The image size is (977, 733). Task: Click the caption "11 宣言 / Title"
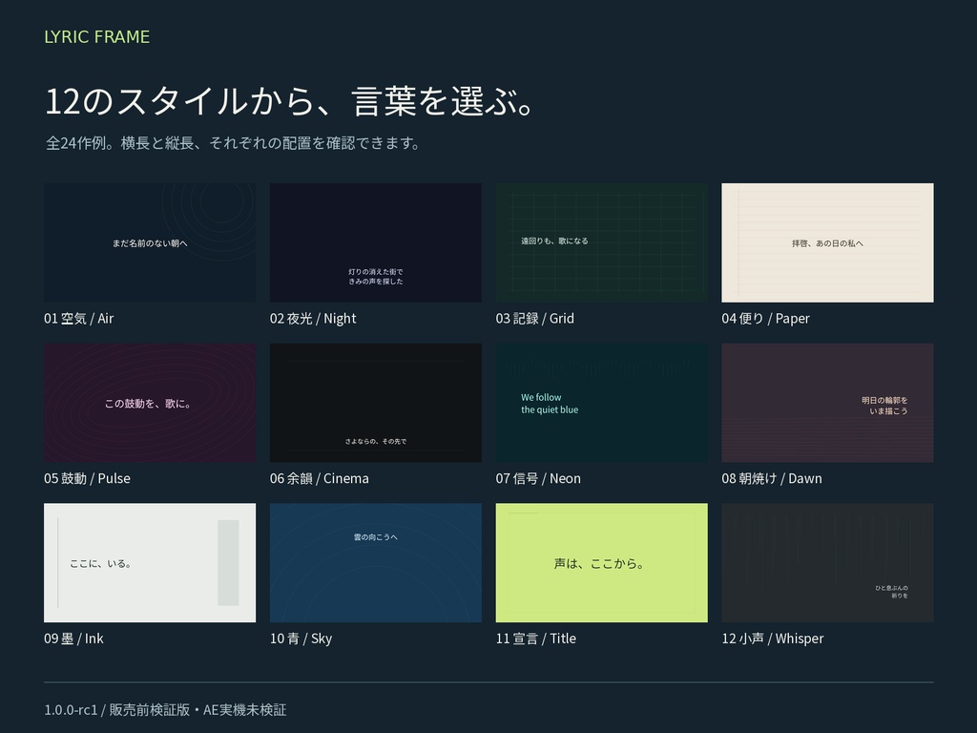(536, 639)
